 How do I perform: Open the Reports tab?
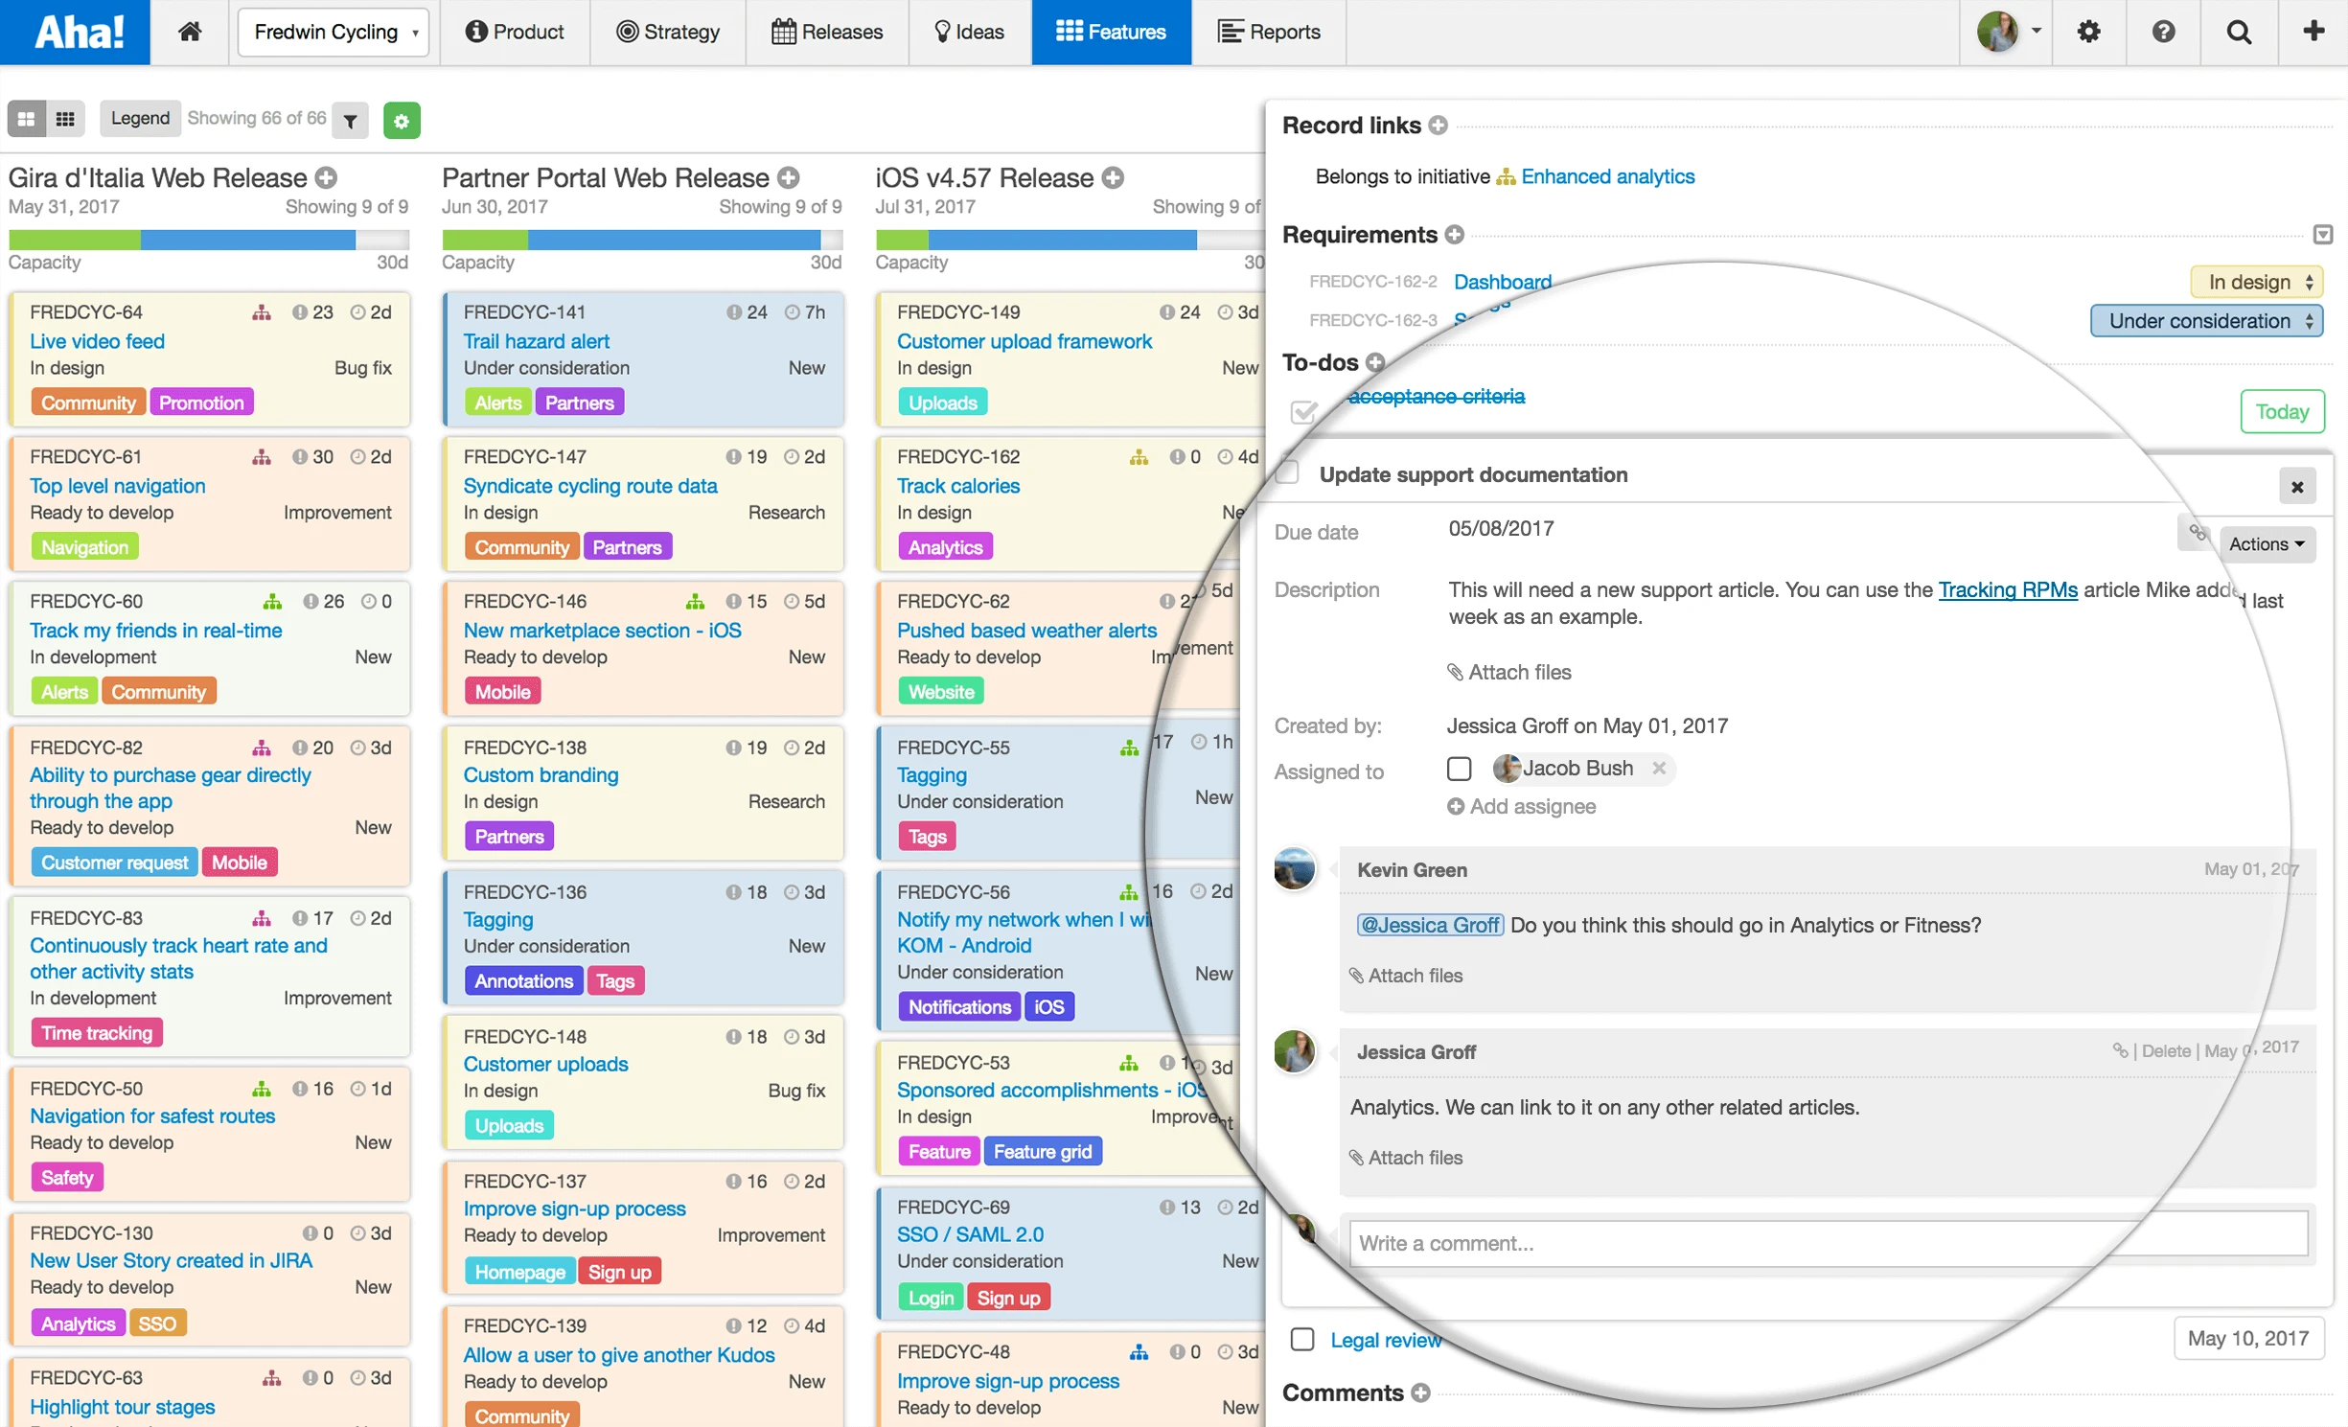pos(1268,32)
